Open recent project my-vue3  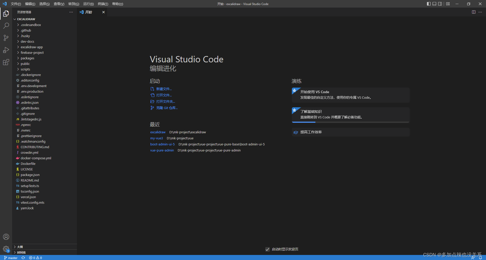point(156,138)
